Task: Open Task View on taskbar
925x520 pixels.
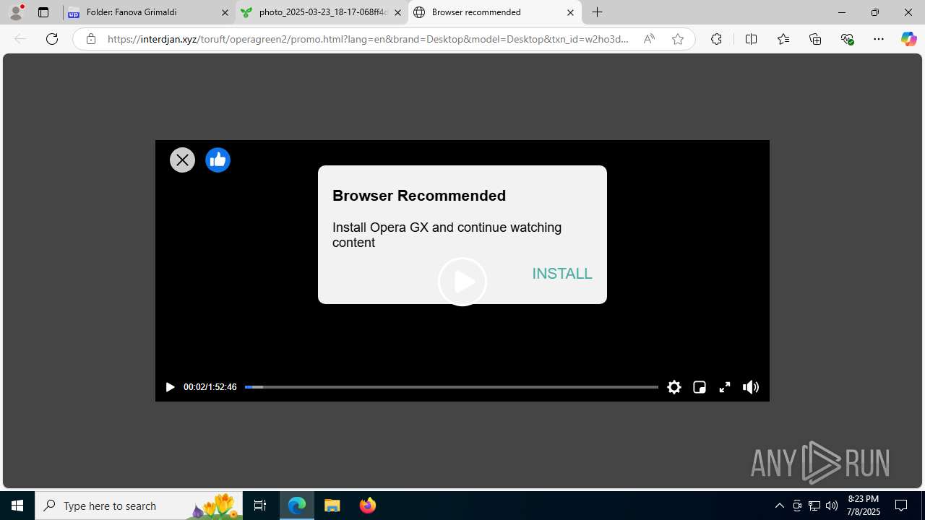Action: (x=260, y=506)
